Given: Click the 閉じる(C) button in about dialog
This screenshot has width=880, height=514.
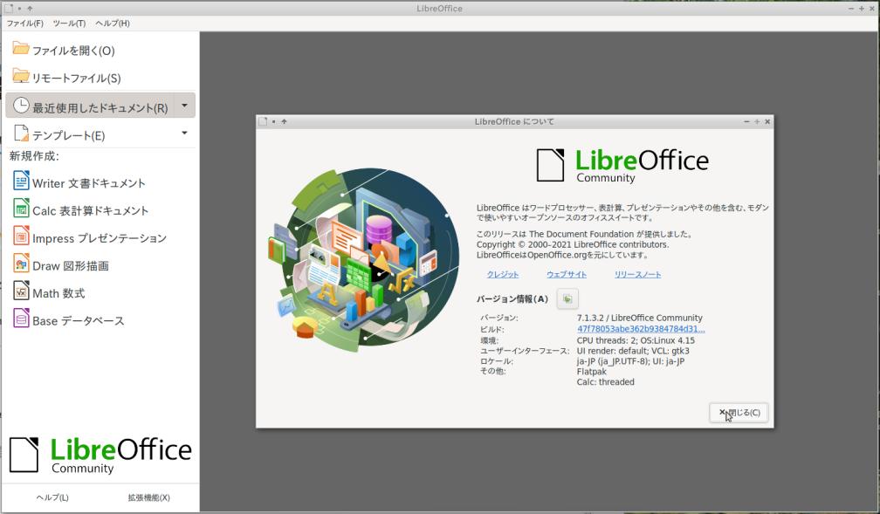Looking at the screenshot, I should 739,413.
